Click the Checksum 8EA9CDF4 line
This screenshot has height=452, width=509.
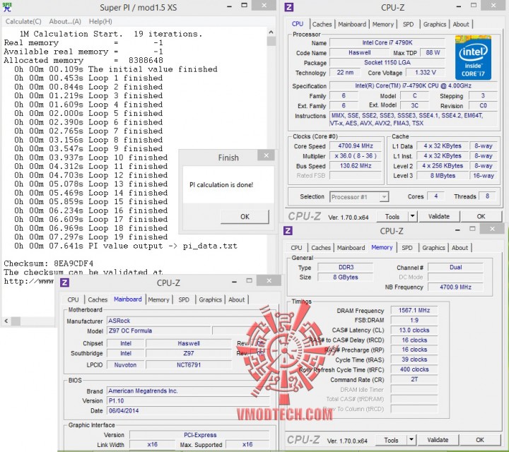point(49,263)
